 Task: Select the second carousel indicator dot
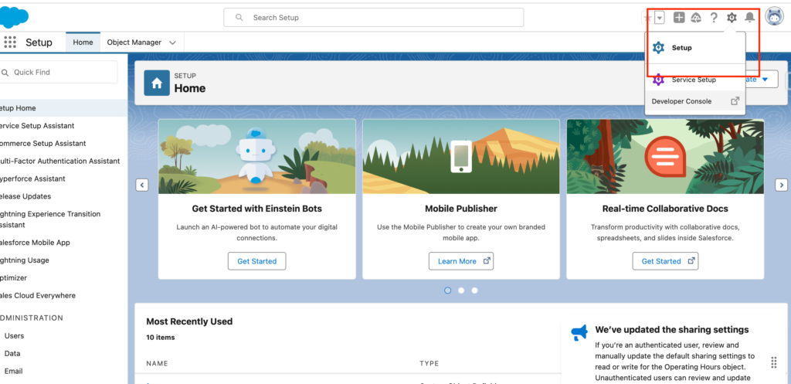(x=461, y=291)
